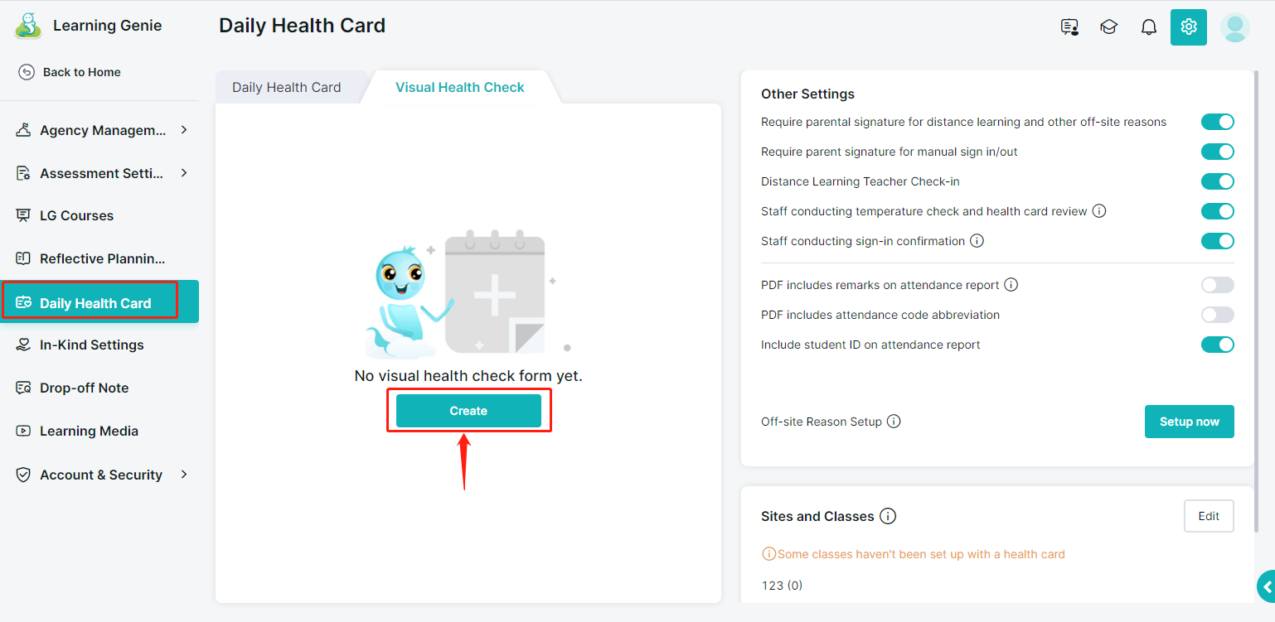
Task: Disable Include student ID on attendance report
Action: 1218,345
